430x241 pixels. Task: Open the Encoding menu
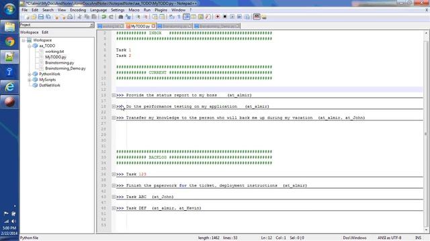[78, 10]
